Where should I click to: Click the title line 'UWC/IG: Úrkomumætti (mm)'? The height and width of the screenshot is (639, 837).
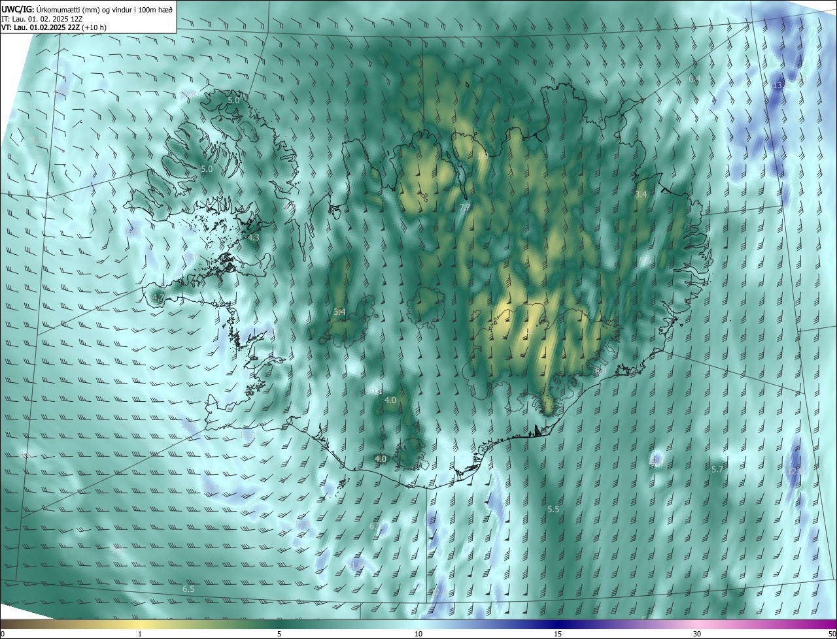point(88,9)
